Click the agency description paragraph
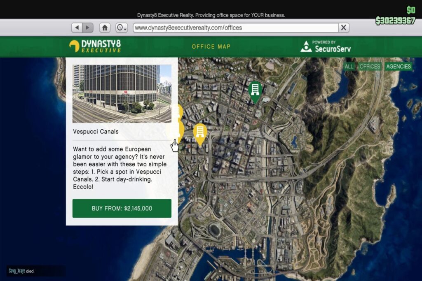This screenshot has height=281, width=422. point(120,168)
